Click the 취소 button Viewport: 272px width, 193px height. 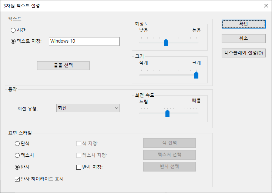click(244, 39)
